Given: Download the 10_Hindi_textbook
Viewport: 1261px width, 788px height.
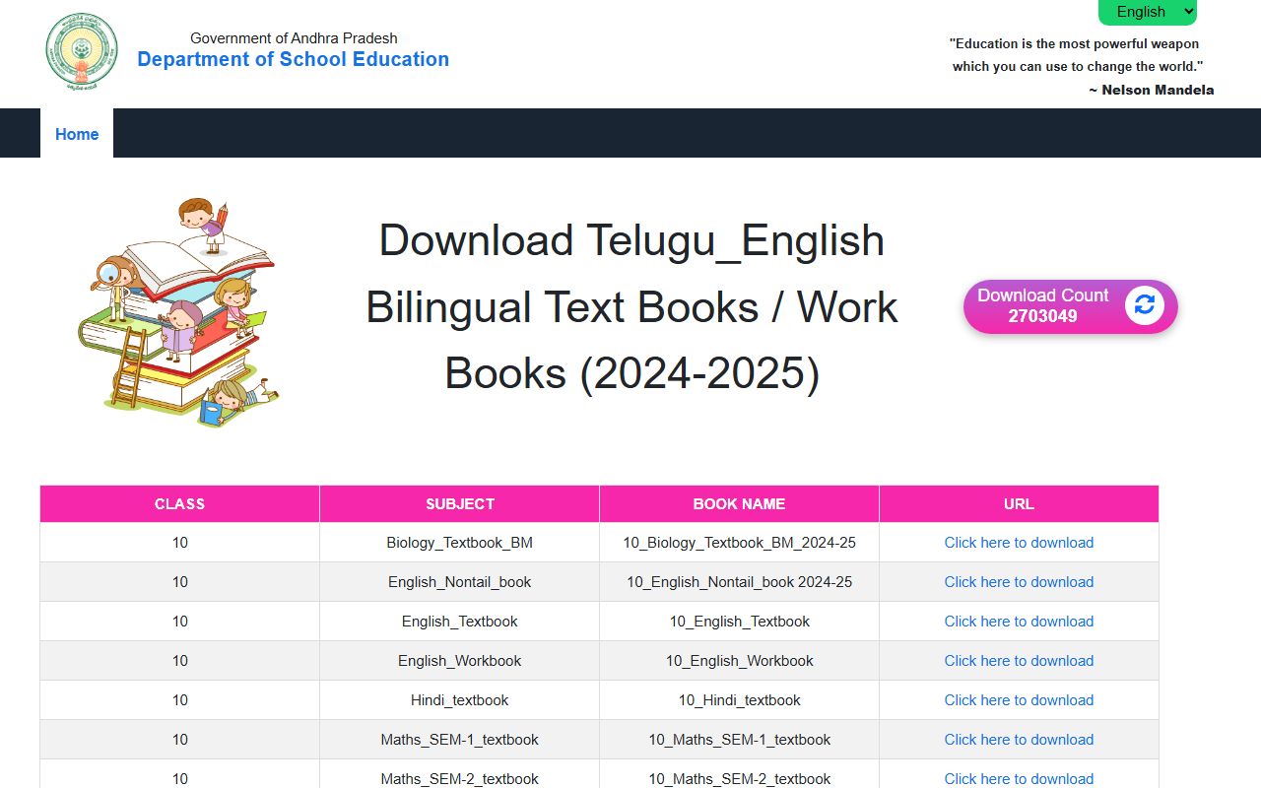Looking at the screenshot, I should click(x=1019, y=700).
